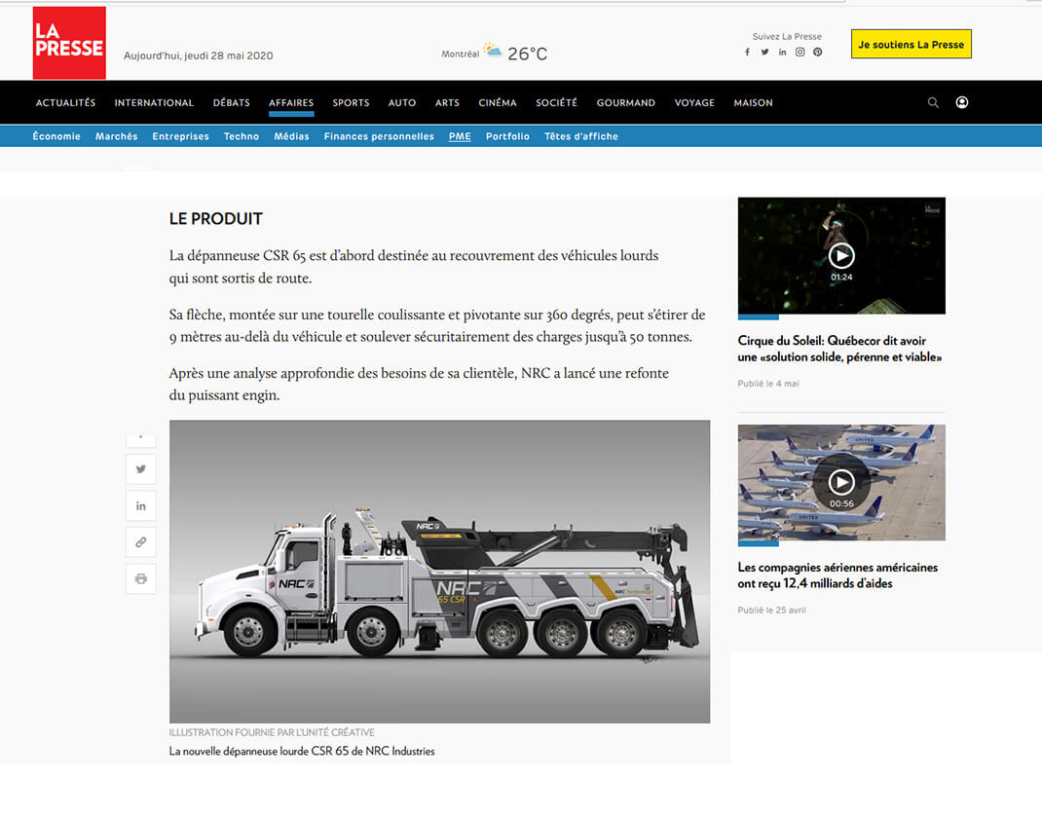Go to Têtes d'affiche subsection

click(x=581, y=136)
